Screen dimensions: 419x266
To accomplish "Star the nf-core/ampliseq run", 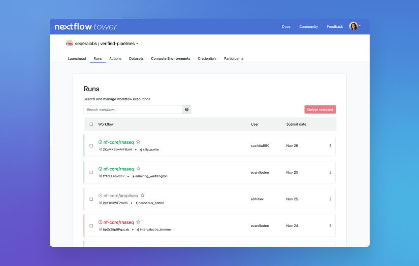I will click(143, 195).
